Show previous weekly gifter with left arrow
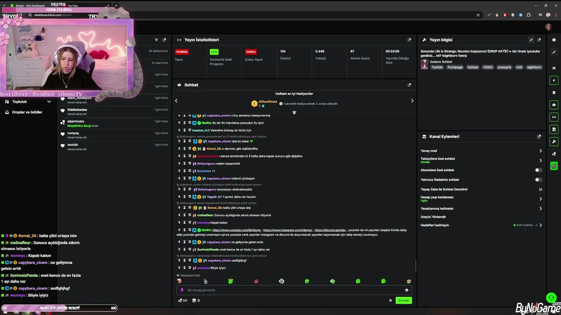 pyautogui.click(x=176, y=101)
